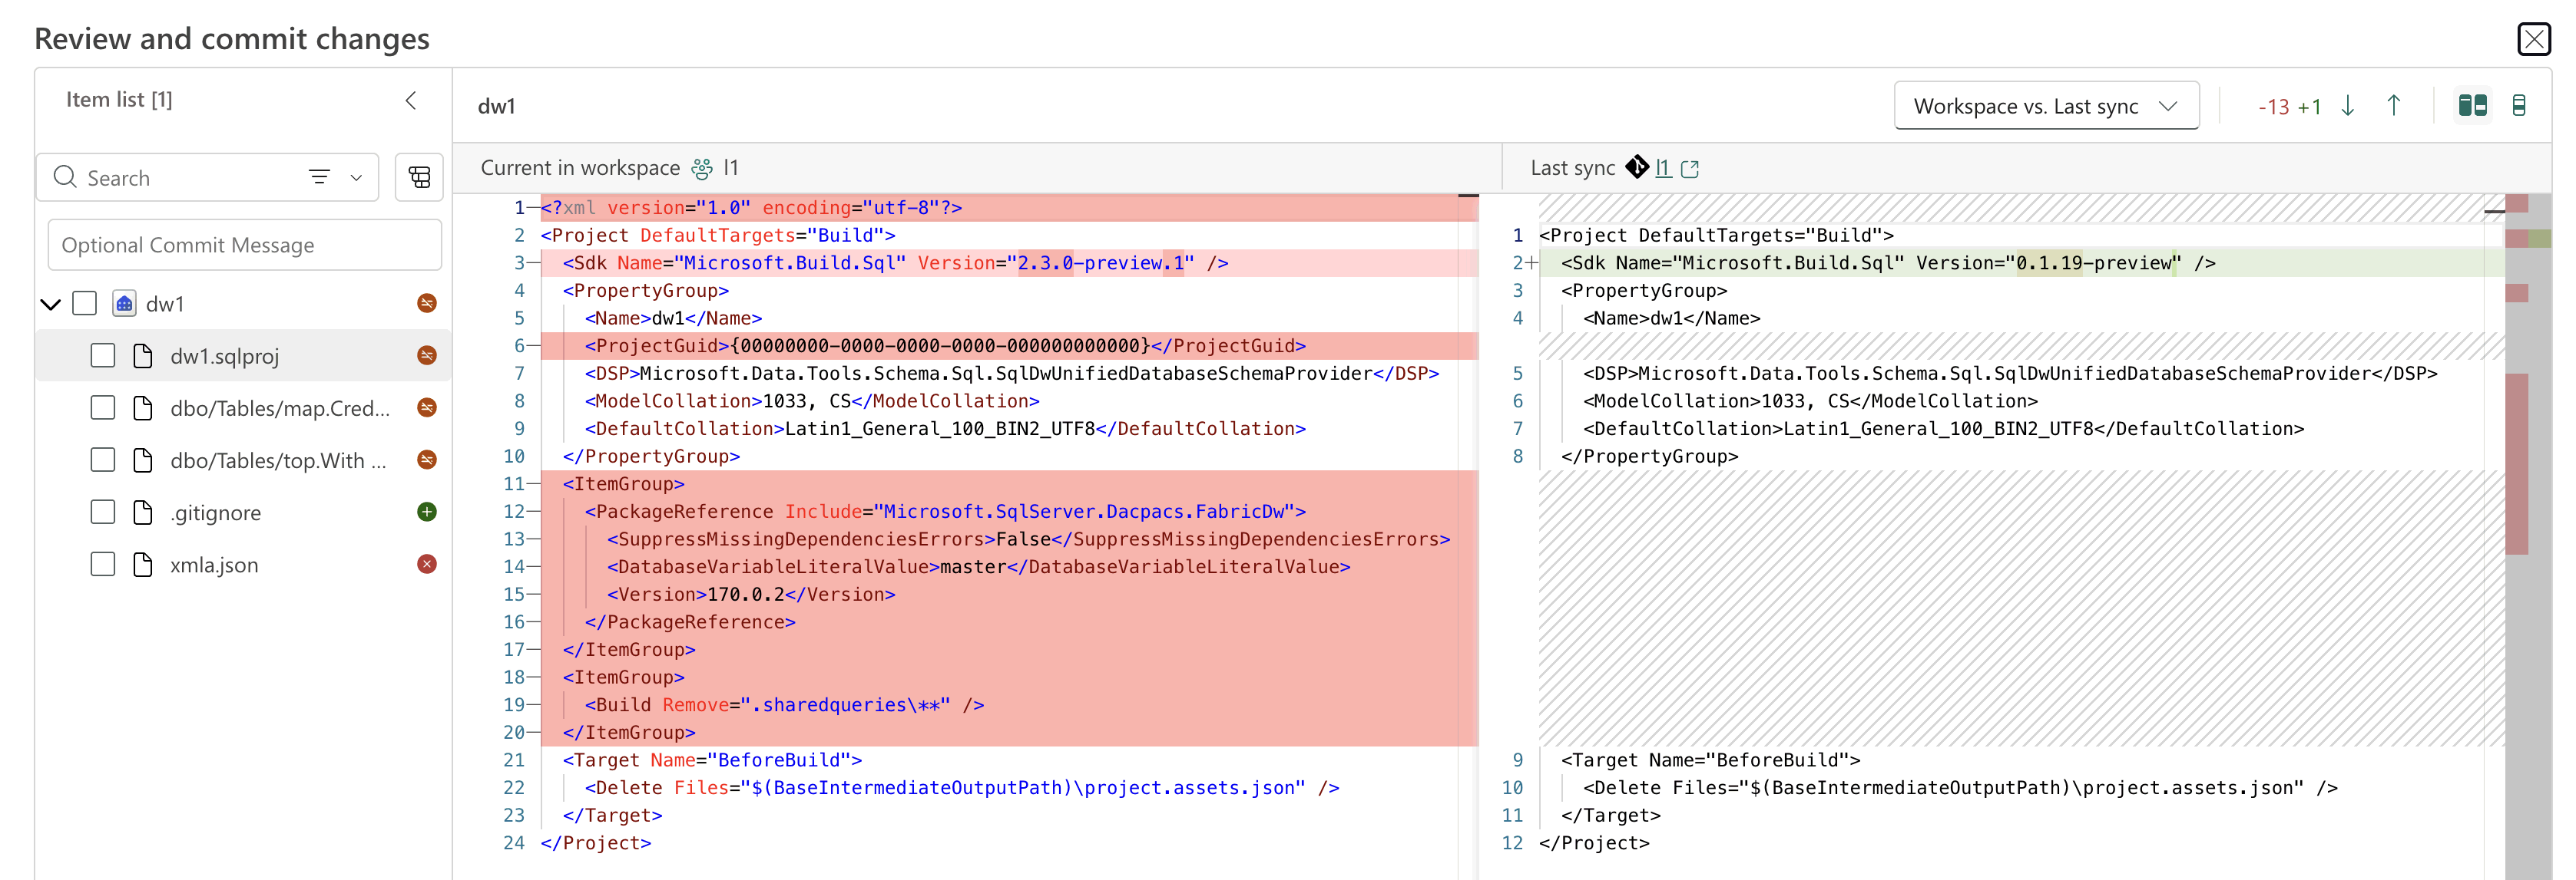Viewport: 2576px width, 880px height.
Task: Click the .gitignore file icon
Action: click(143, 513)
